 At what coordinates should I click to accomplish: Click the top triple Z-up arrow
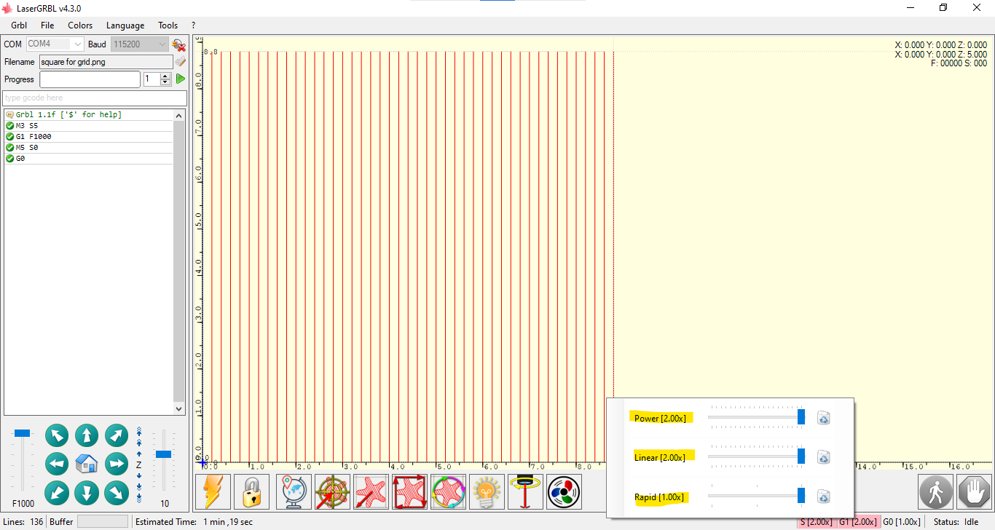(x=139, y=431)
